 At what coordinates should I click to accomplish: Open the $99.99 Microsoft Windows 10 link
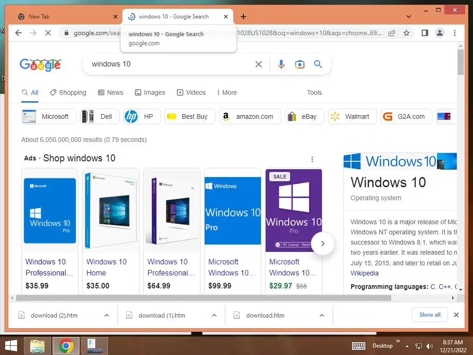(232, 267)
